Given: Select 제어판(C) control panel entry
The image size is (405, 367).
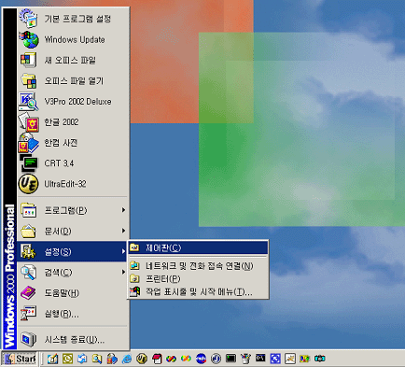Looking at the screenshot, I should tap(198, 247).
